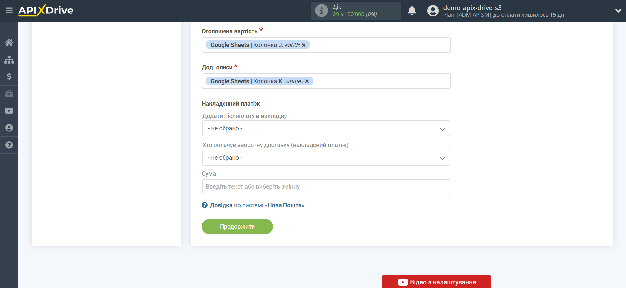
Task: Open the briefcase services icon
Action: [9, 94]
